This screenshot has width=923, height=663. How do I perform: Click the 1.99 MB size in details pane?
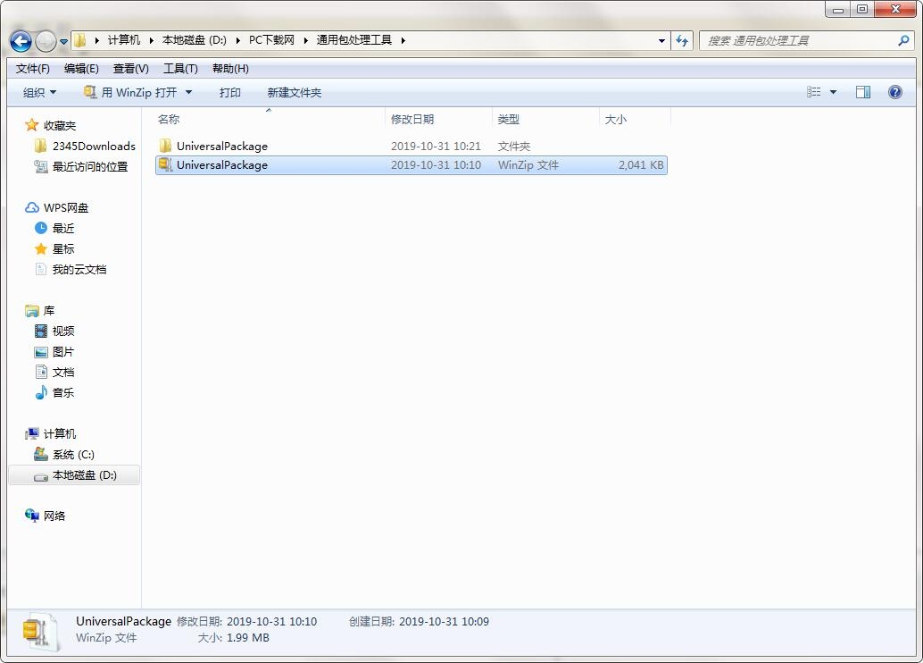click(247, 638)
